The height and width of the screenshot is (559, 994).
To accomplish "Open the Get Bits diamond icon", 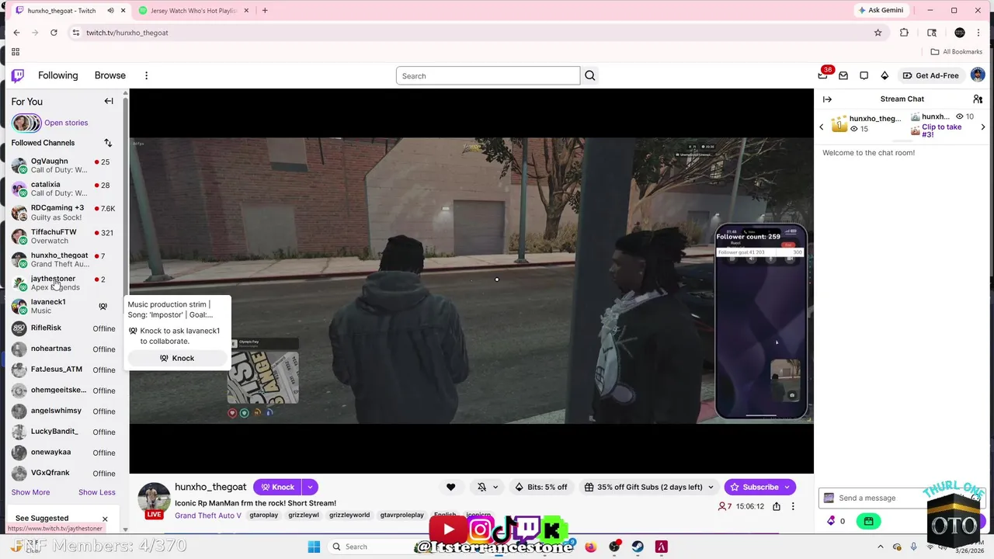I will (x=885, y=75).
